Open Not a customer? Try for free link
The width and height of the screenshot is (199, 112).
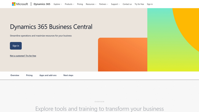(23, 56)
